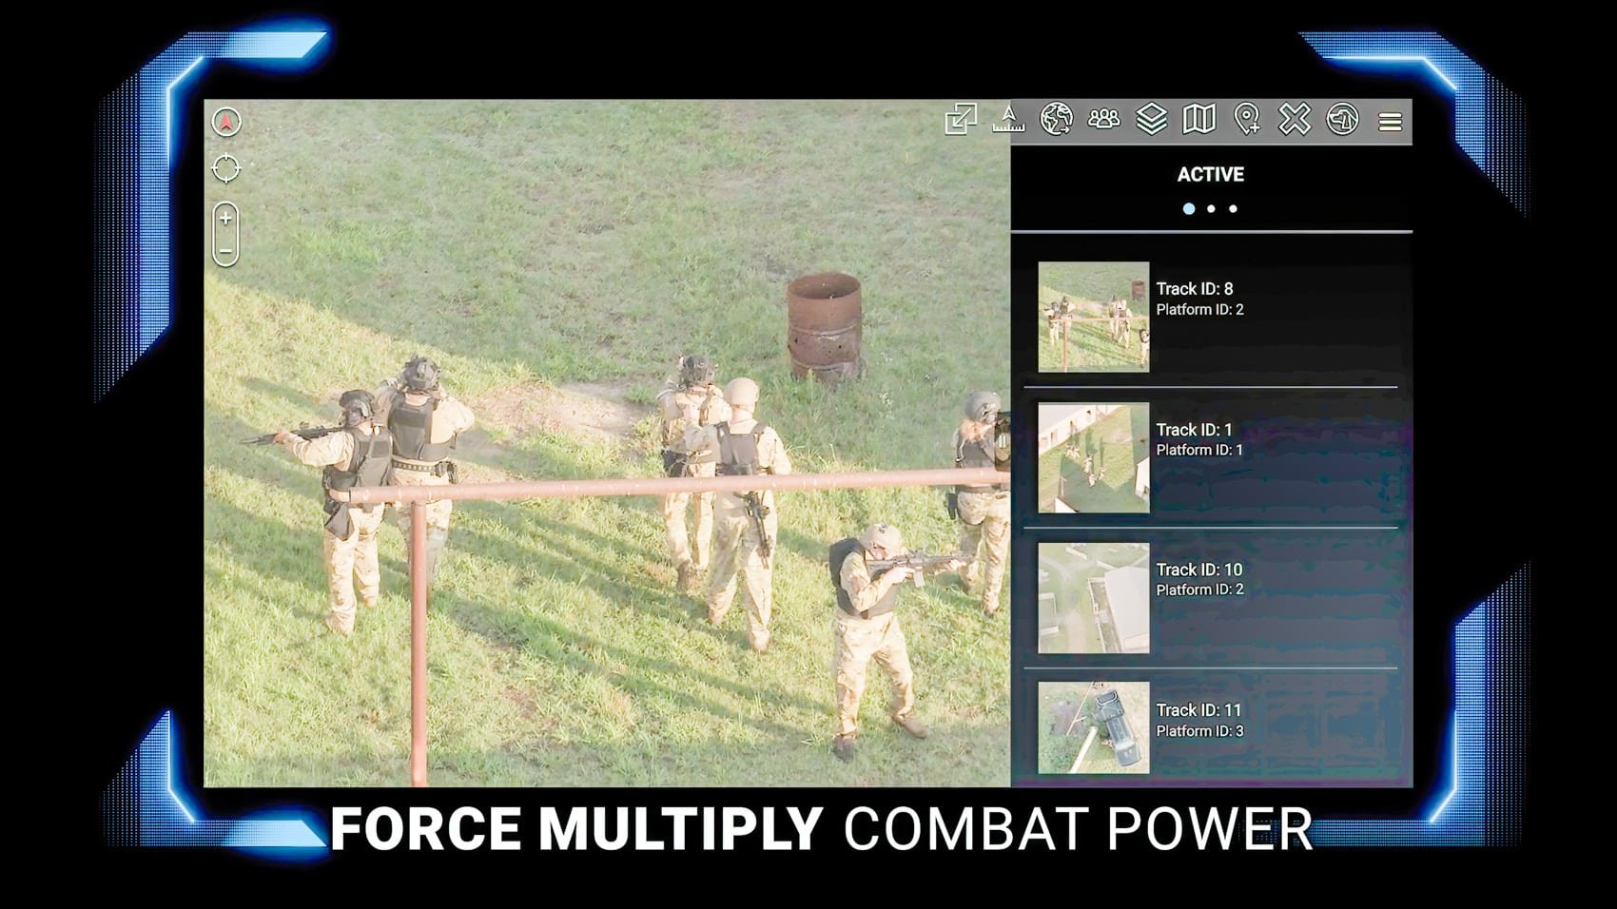This screenshot has width=1617, height=909.
Task: Click the X cross toolbar icon
Action: (x=1295, y=120)
